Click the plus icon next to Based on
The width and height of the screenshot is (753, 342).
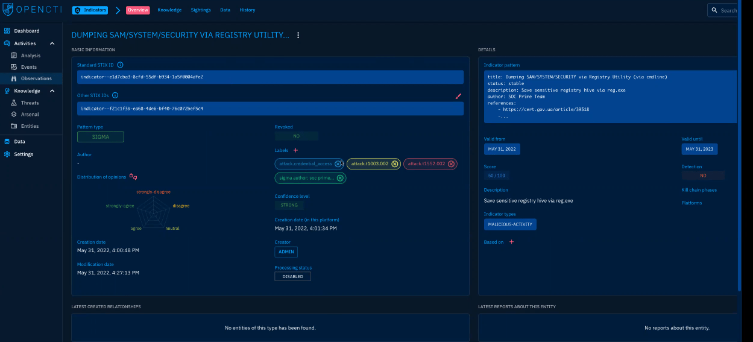[512, 242]
